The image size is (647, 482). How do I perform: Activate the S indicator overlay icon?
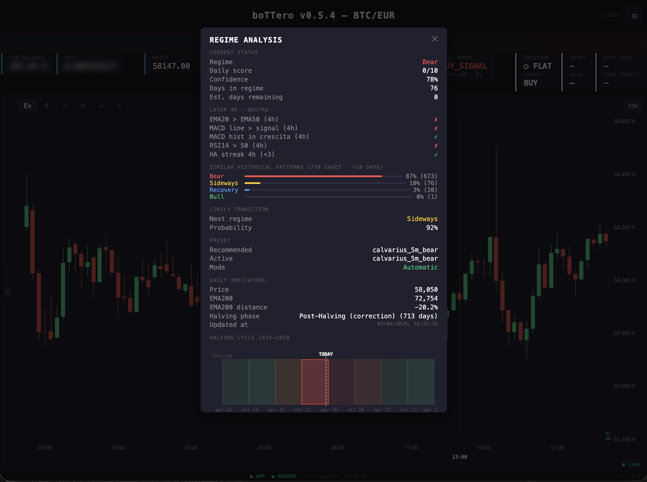47,106
